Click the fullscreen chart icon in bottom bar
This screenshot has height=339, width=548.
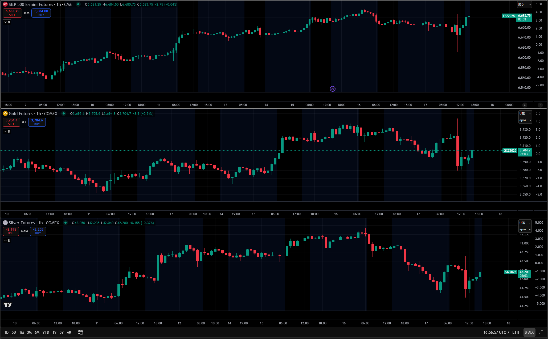(x=541, y=332)
